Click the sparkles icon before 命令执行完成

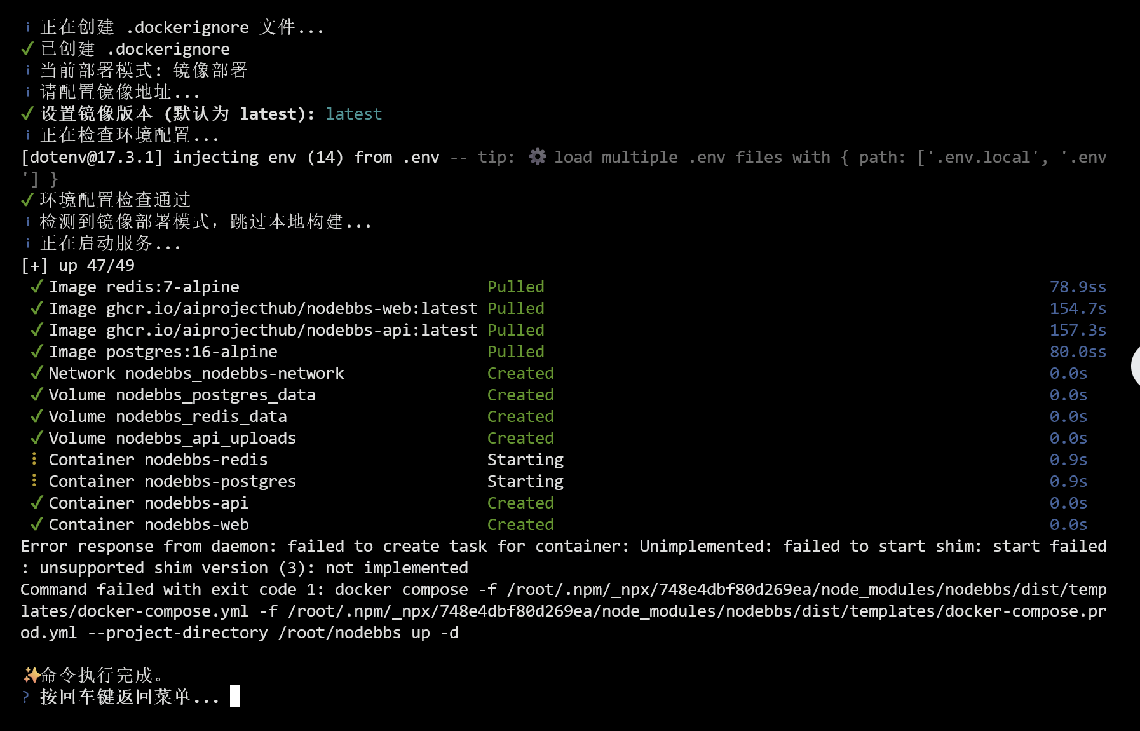point(31,675)
